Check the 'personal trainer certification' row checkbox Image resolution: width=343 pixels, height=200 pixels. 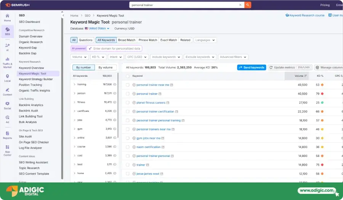(x=128, y=111)
